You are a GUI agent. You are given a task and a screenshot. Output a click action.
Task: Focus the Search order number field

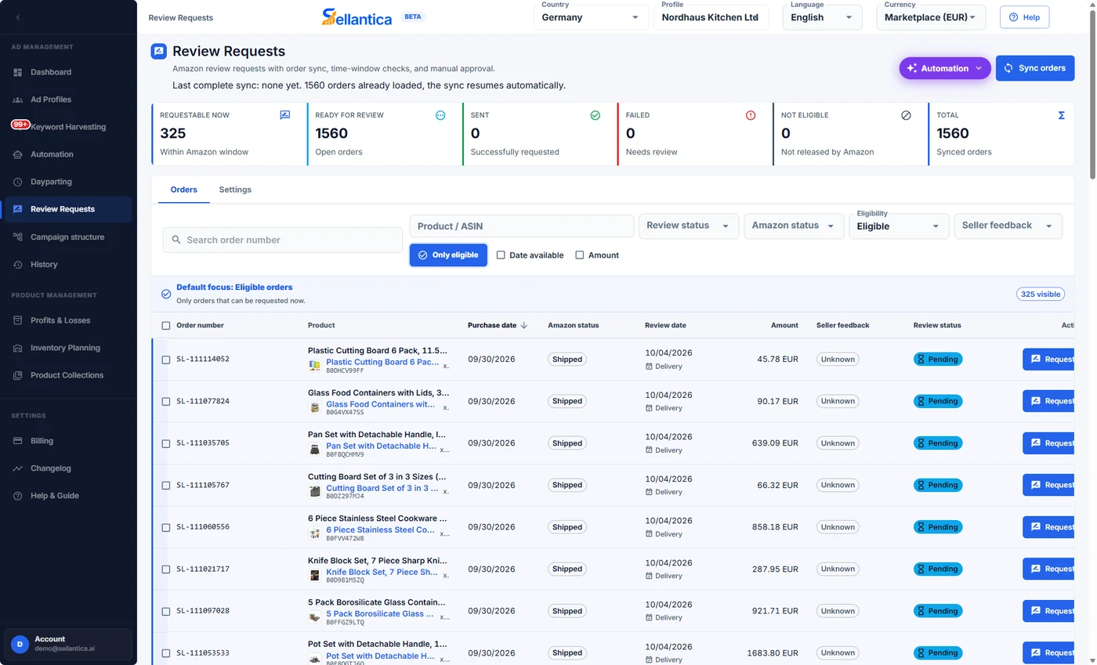click(x=283, y=240)
